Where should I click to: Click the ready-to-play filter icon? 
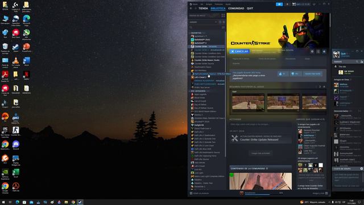[x=224, y=22]
